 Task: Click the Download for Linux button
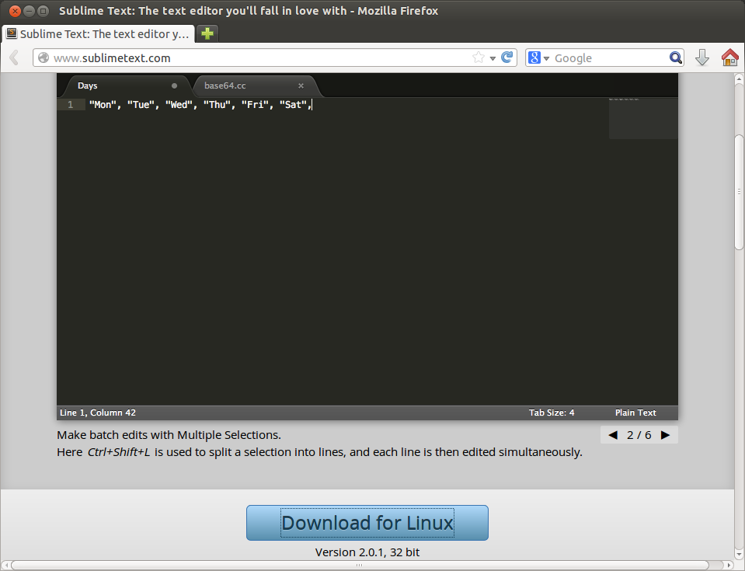click(367, 523)
